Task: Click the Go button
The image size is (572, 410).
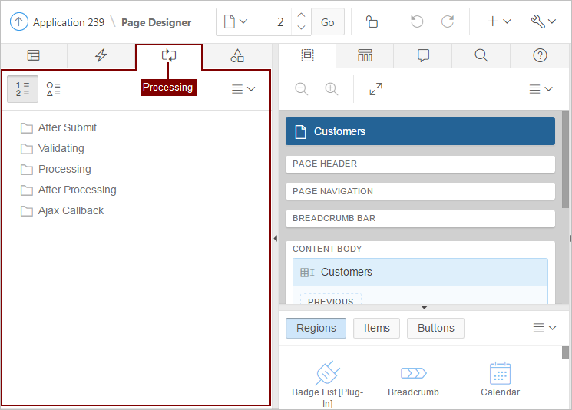Action: pyautogui.click(x=328, y=22)
